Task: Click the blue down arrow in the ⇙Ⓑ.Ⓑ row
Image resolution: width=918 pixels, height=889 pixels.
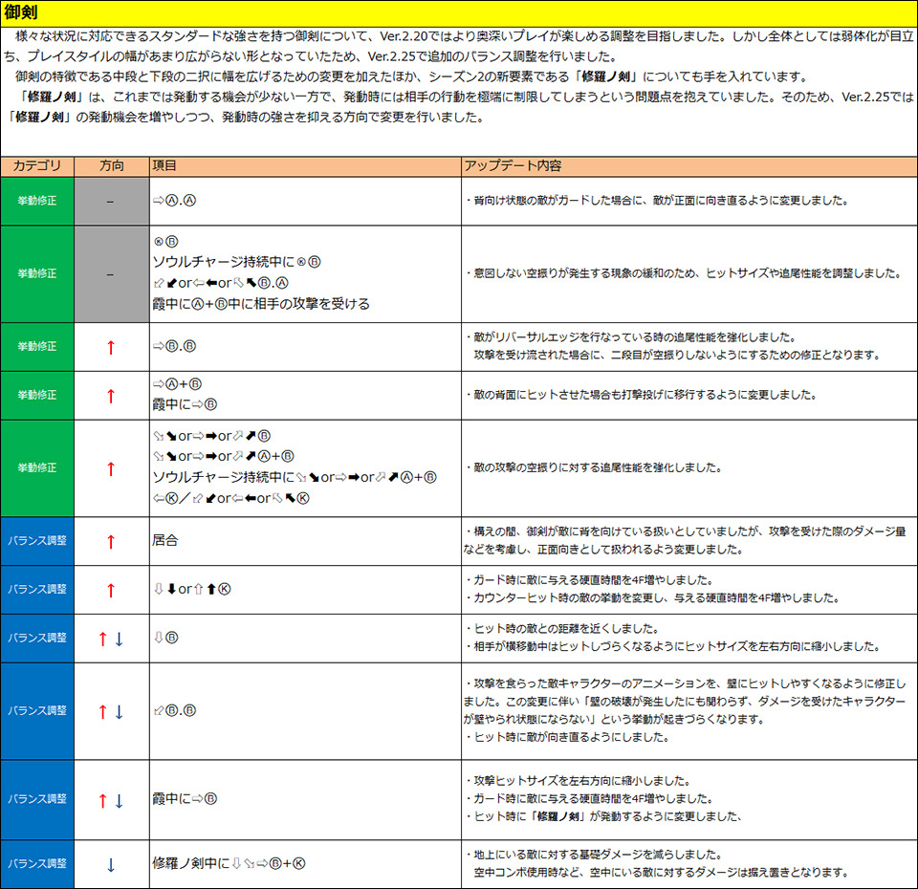Action: pos(120,711)
